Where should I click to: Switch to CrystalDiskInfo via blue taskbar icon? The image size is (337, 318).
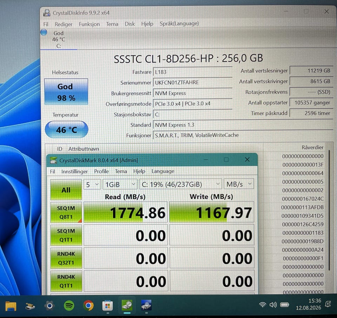coord(146,305)
